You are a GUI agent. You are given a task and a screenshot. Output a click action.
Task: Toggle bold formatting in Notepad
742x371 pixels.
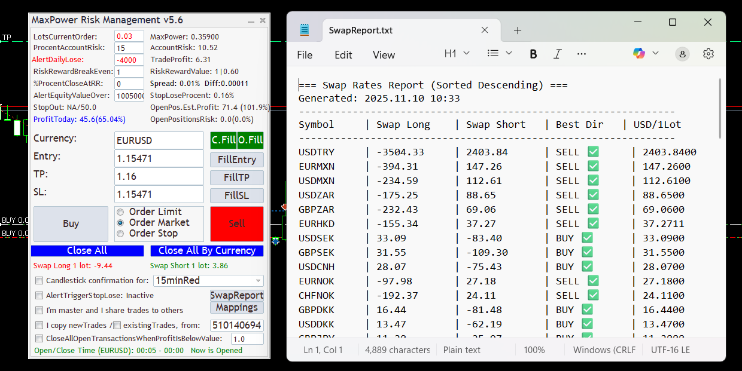tap(533, 54)
